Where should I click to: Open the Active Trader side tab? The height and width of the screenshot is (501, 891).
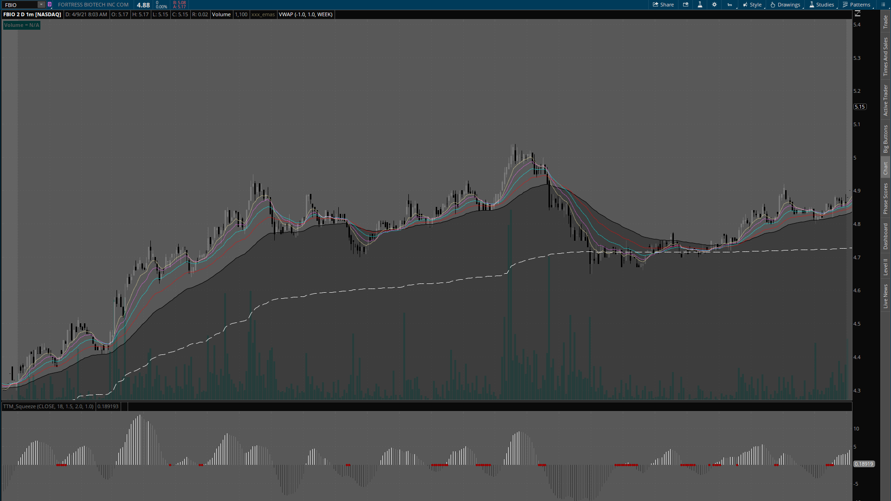(x=885, y=100)
